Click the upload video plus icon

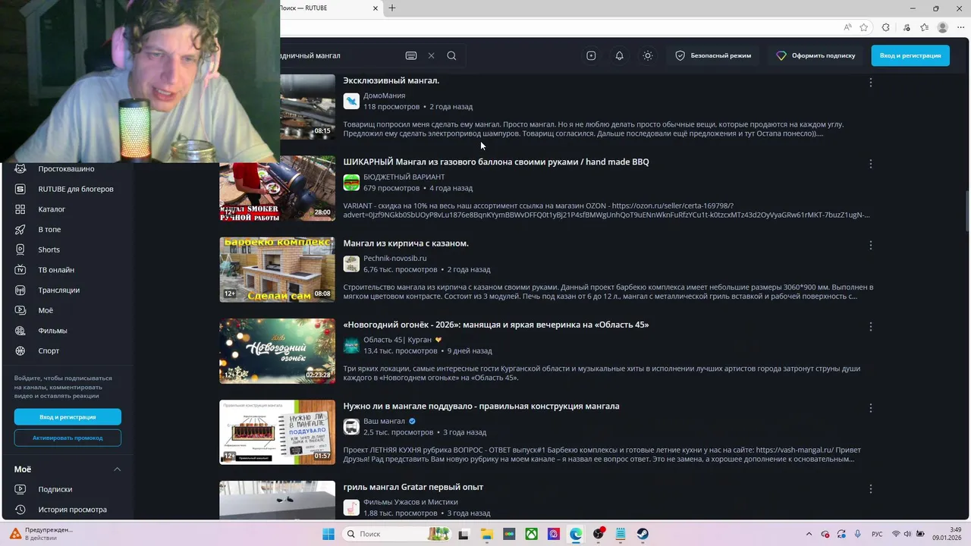coord(591,55)
